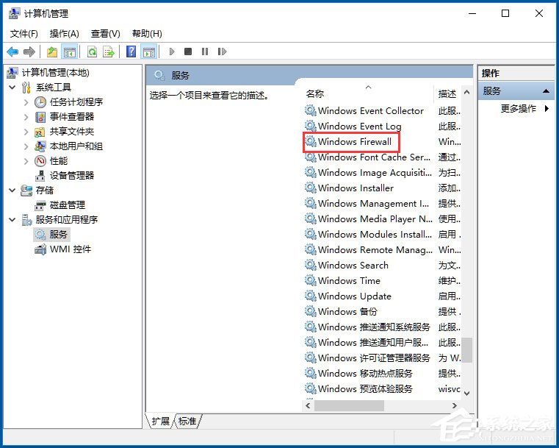This screenshot has width=559, height=448.
Task: Open Help with the question mark icon
Action: pyautogui.click(x=131, y=51)
